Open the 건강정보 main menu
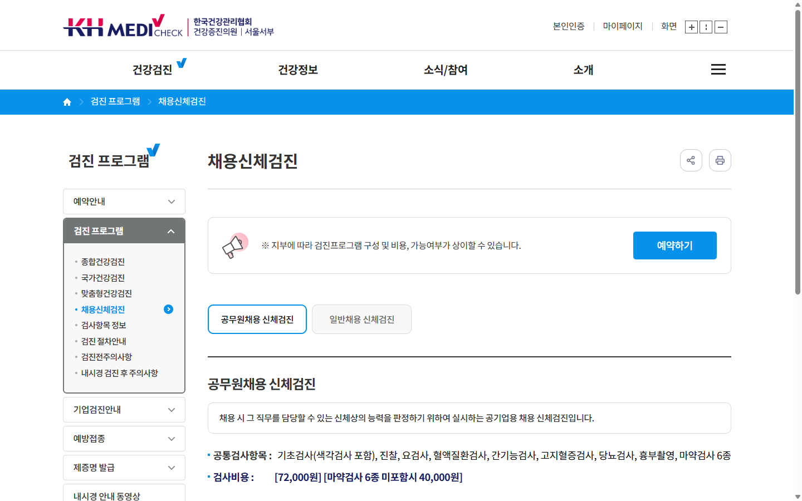The width and height of the screenshot is (802, 501). (x=298, y=70)
